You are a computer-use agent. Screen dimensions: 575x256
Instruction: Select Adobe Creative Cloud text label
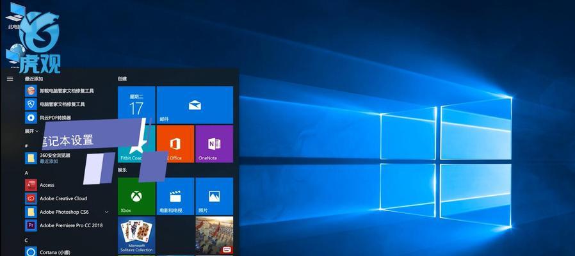[63, 198]
